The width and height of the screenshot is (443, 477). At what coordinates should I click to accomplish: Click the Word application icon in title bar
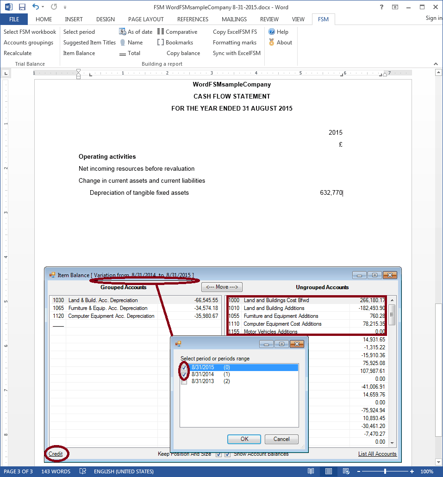pos(8,6)
